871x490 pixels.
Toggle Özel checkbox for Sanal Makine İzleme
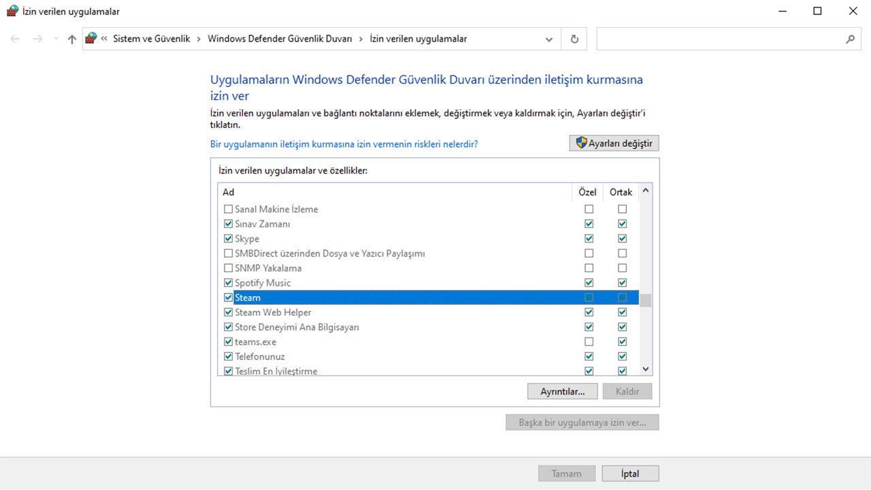pyautogui.click(x=589, y=210)
